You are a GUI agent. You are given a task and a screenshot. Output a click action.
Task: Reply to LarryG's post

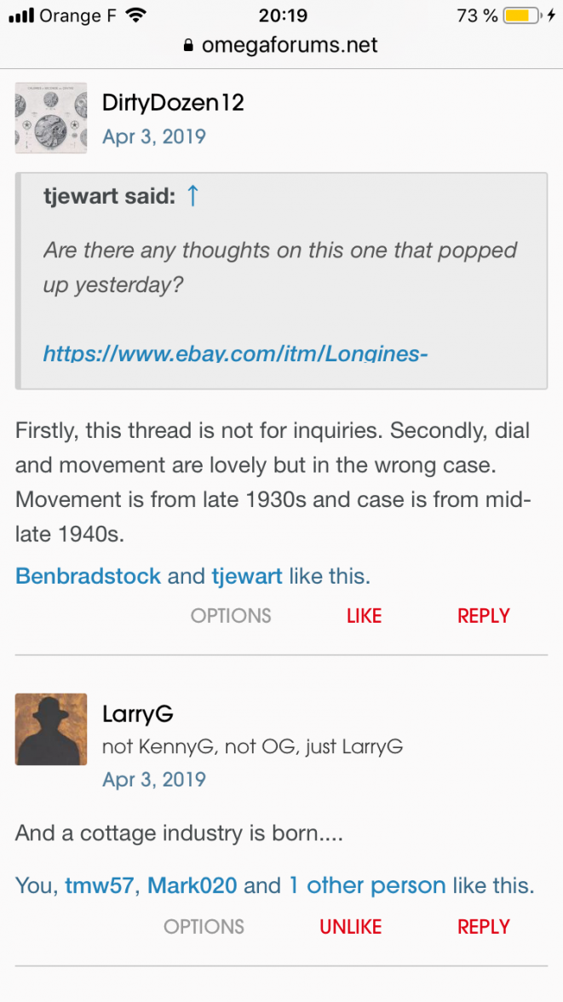pos(483,927)
